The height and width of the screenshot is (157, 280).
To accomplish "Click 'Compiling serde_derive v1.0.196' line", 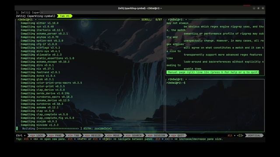I will click(45, 93).
